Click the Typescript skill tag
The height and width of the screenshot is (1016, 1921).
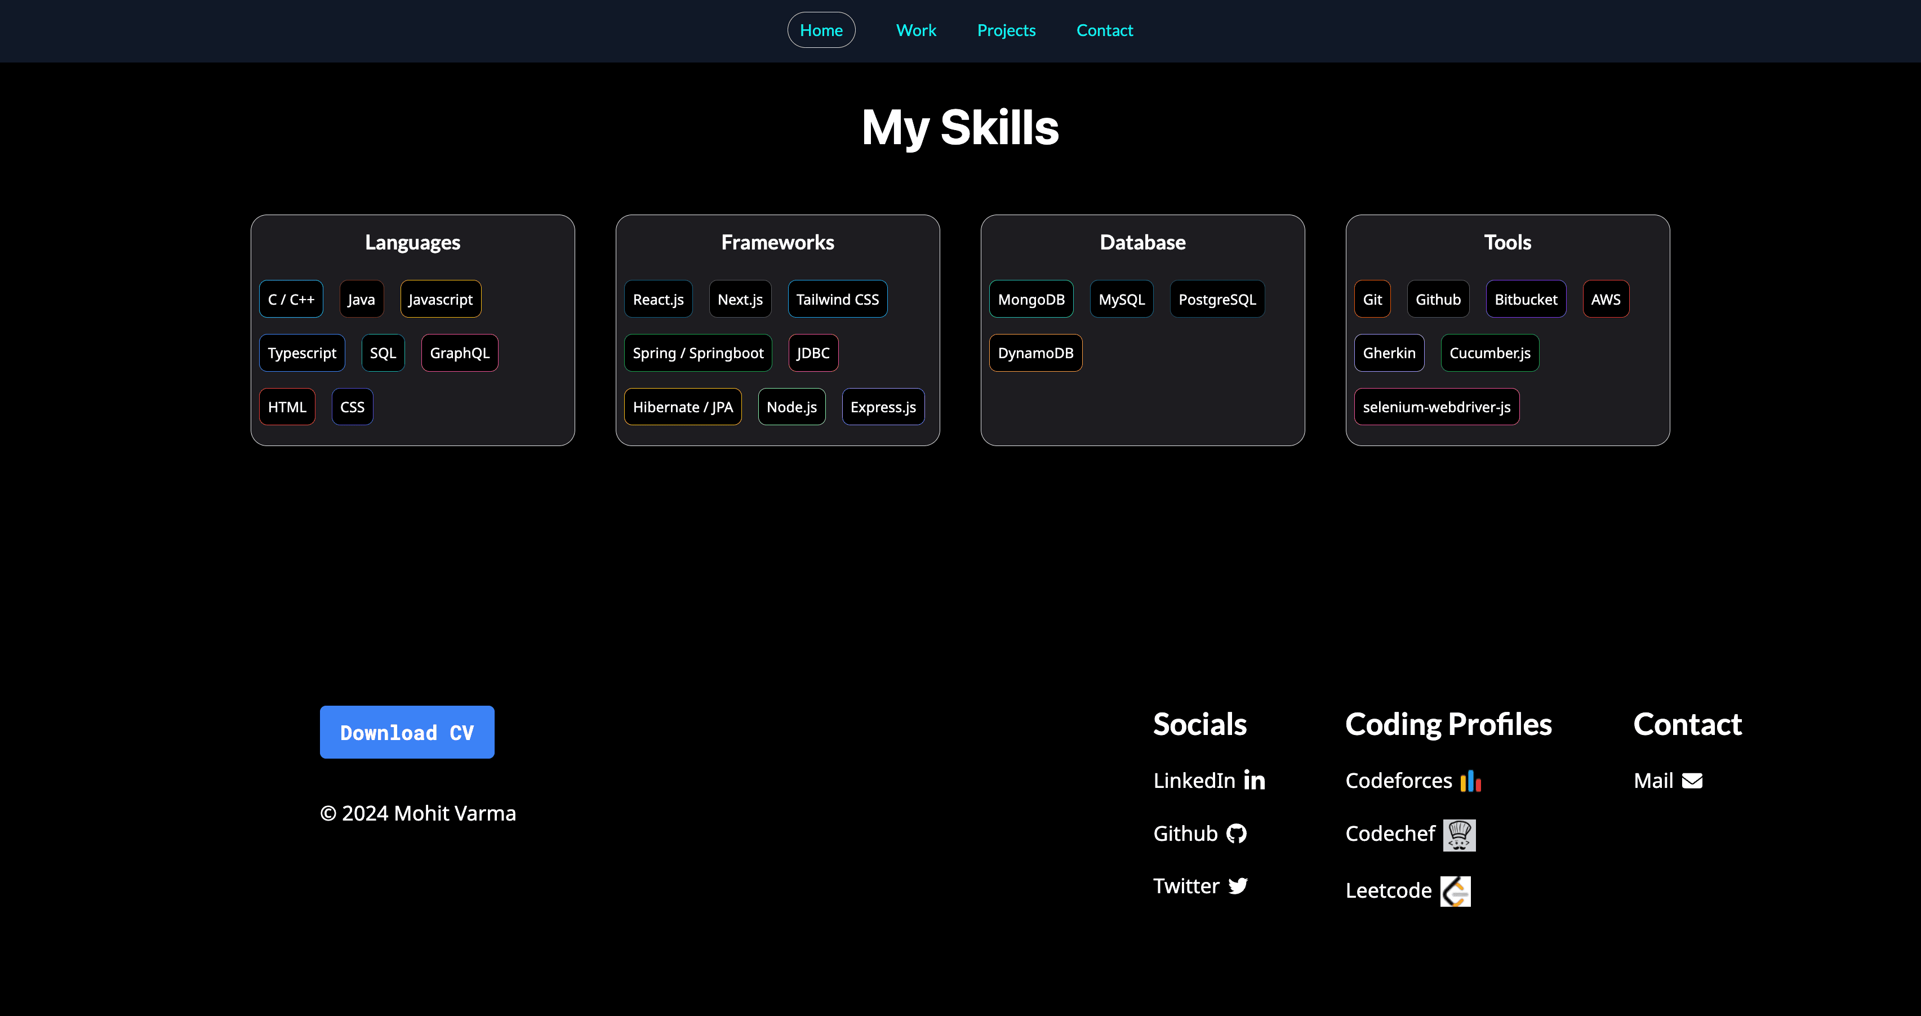(x=302, y=353)
